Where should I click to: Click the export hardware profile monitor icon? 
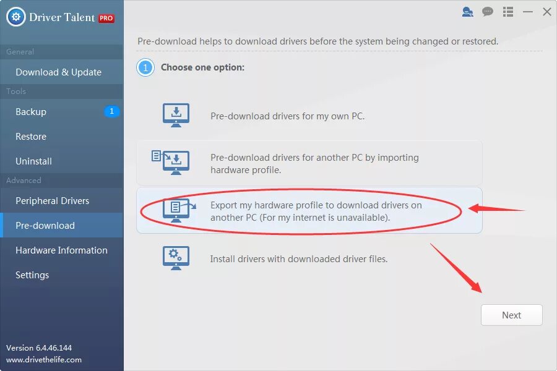[x=179, y=210]
